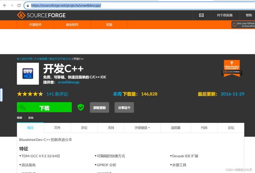Click the browser back arrow
Viewport: 255px width, 173px height.
pos(4,6)
